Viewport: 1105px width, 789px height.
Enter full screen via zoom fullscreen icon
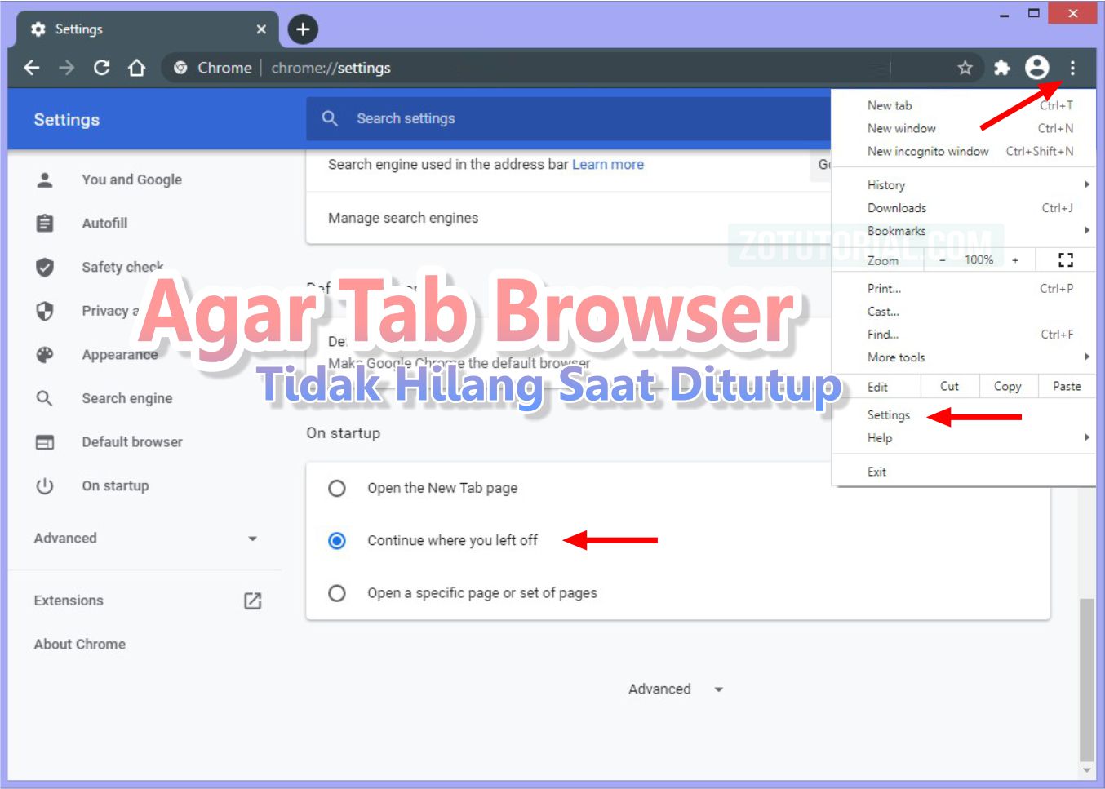coord(1065,259)
